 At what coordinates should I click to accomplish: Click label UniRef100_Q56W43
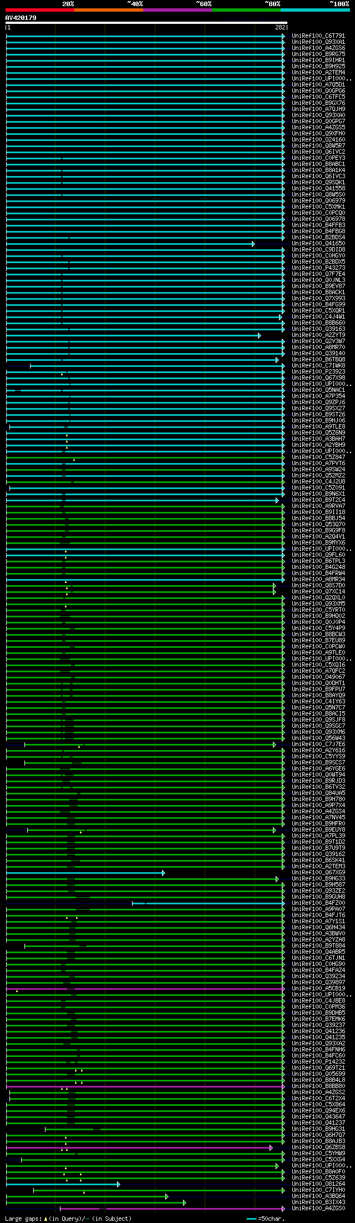pos(318,738)
